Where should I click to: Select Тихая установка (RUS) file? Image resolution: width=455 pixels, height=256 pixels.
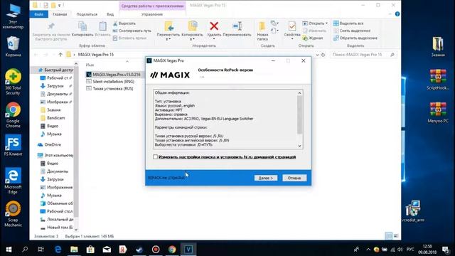click(109, 88)
